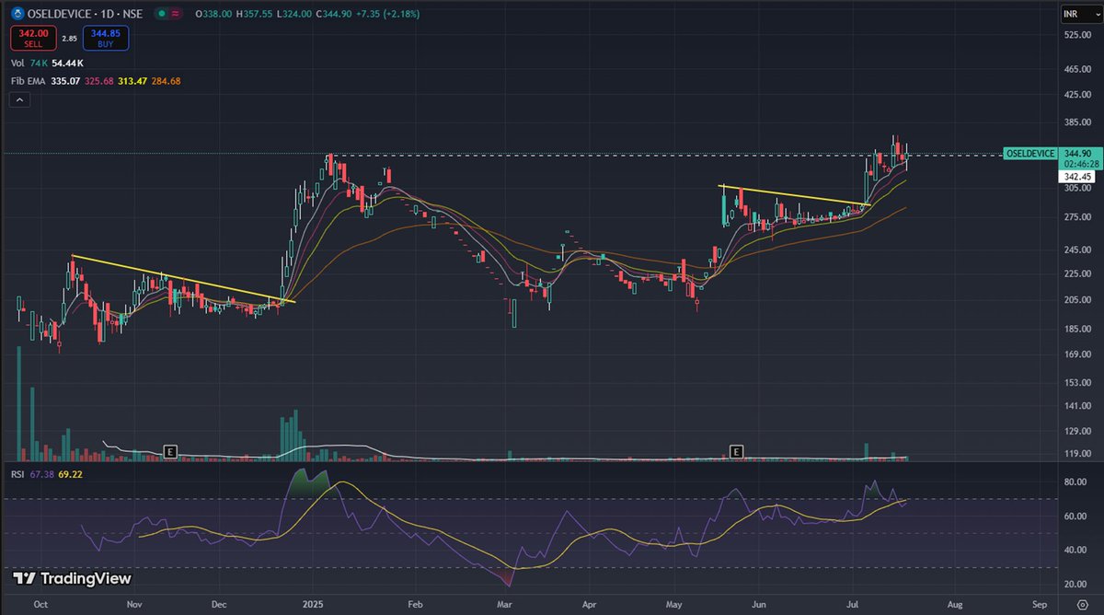Click the earnings marker E in May
Image resolution: width=1104 pixels, height=615 pixels.
(x=736, y=451)
